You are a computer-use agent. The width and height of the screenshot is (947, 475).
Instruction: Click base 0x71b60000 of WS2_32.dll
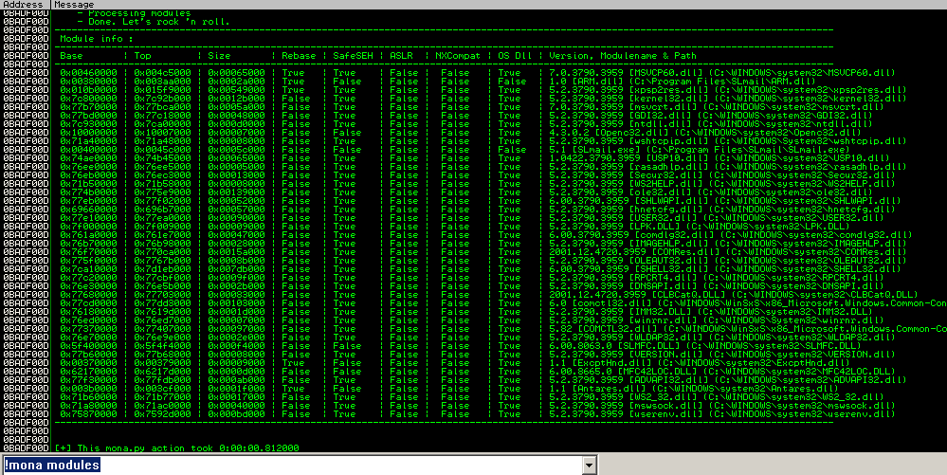(89, 397)
